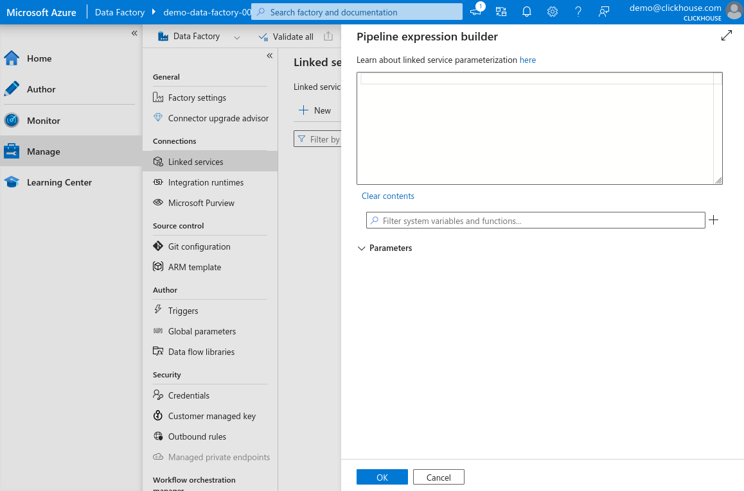The width and height of the screenshot is (744, 491).
Task: Click the filter system variables search field
Action: click(535, 220)
